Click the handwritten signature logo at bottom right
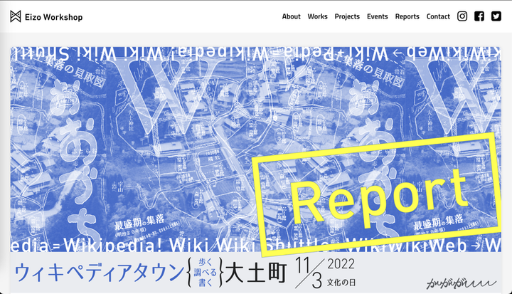 [461, 283]
